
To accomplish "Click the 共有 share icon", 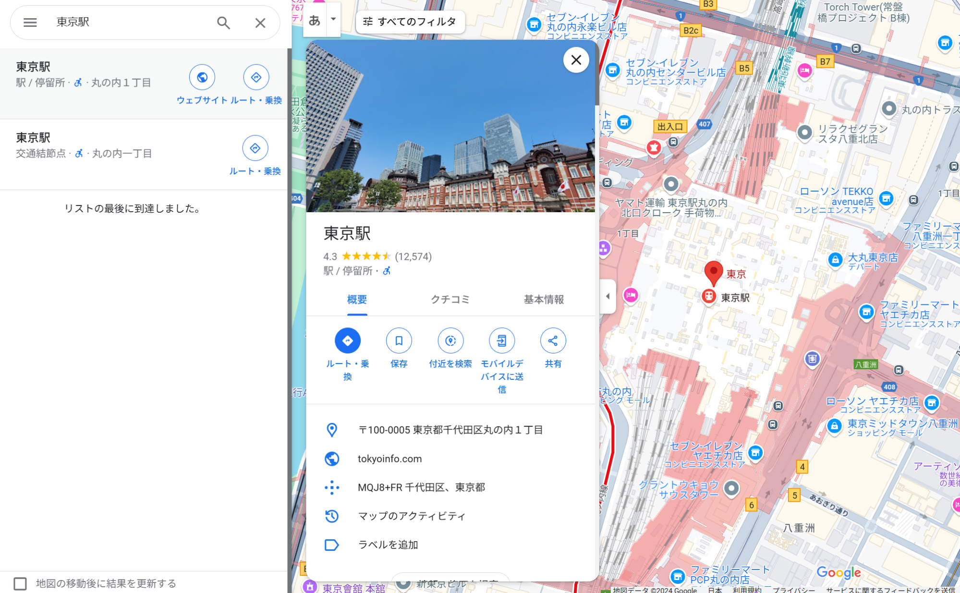I will click(x=553, y=340).
